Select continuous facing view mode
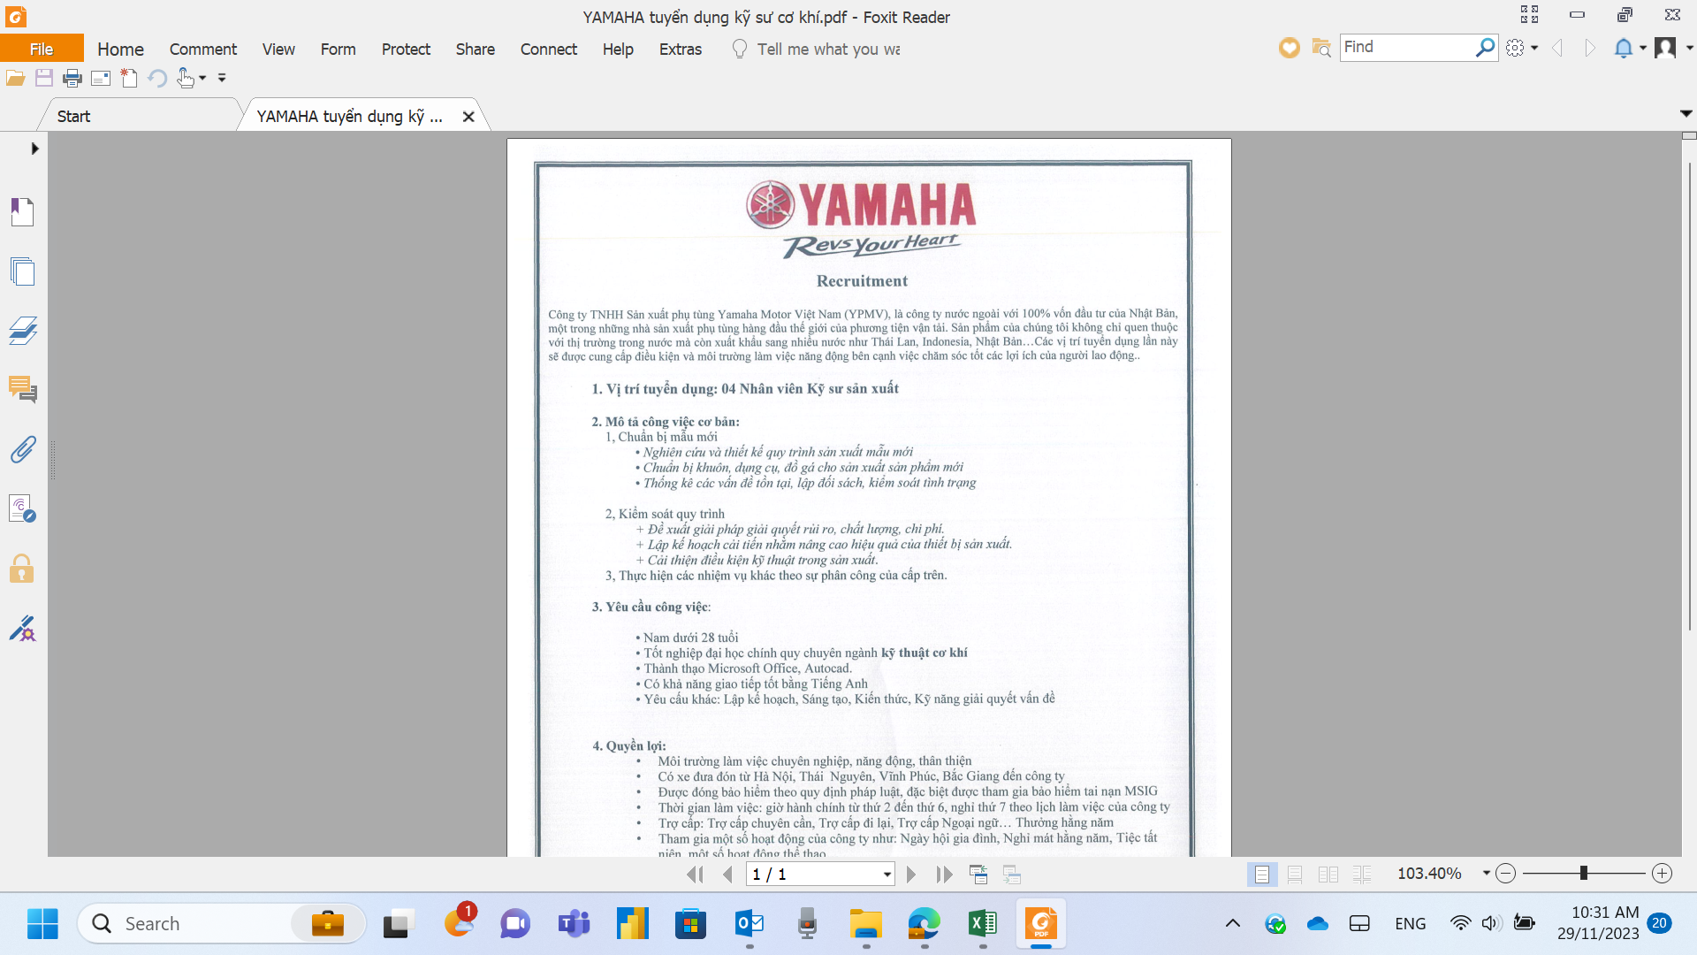Viewport: 1697px width, 955px height. [1362, 875]
